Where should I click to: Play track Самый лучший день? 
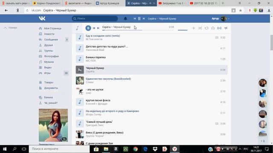pyautogui.click(x=151, y=124)
